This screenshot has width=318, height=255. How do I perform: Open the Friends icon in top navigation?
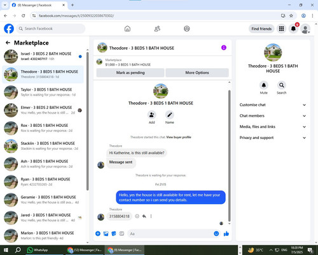point(157,29)
